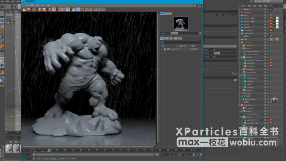Toggle visibility dots for OctaneLight

coord(267,30)
